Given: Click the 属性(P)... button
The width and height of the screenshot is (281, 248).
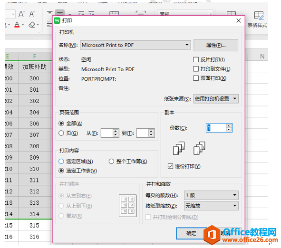Looking at the screenshot, I should pyautogui.click(x=216, y=45).
